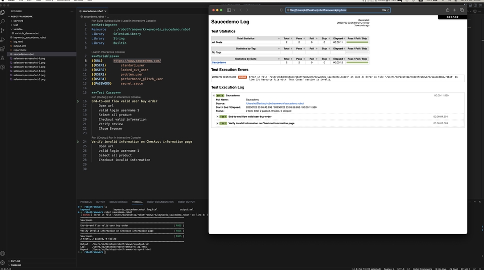Screen dimensions: 484x270
Task: Open the Search view in the activity bar
Action: click(x=3, y=21)
